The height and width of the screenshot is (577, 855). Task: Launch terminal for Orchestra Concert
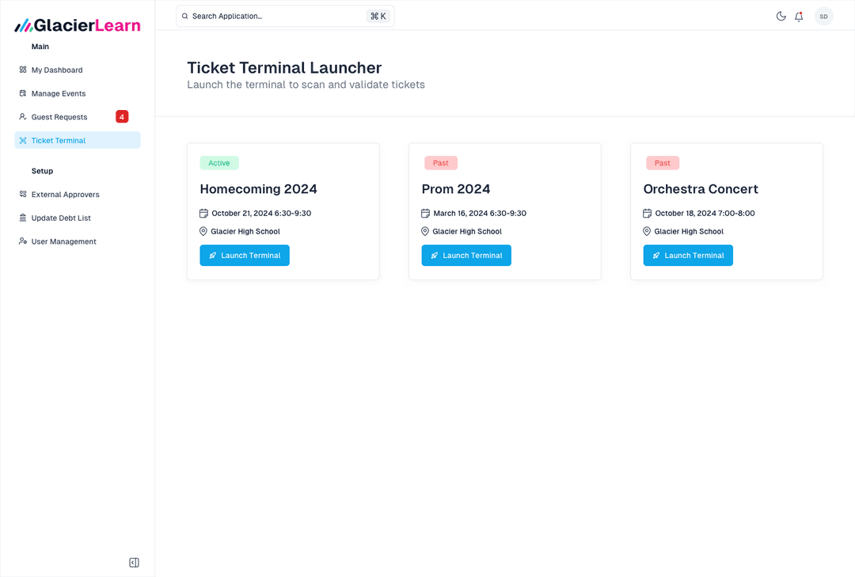[688, 256]
